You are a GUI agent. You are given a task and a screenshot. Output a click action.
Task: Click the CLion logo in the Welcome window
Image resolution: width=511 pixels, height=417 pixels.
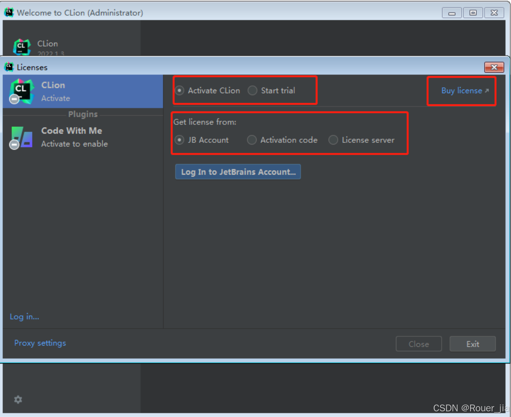tap(22, 47)
